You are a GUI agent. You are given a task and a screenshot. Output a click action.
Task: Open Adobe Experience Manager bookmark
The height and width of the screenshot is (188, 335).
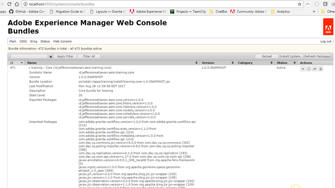148,11
